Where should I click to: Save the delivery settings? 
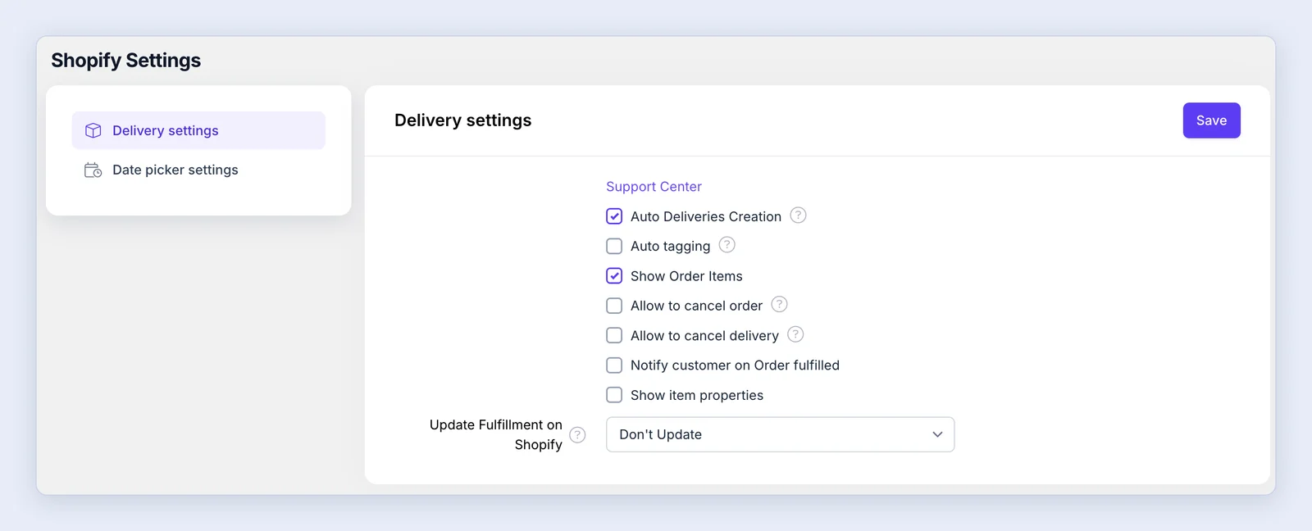point(1211,120)
